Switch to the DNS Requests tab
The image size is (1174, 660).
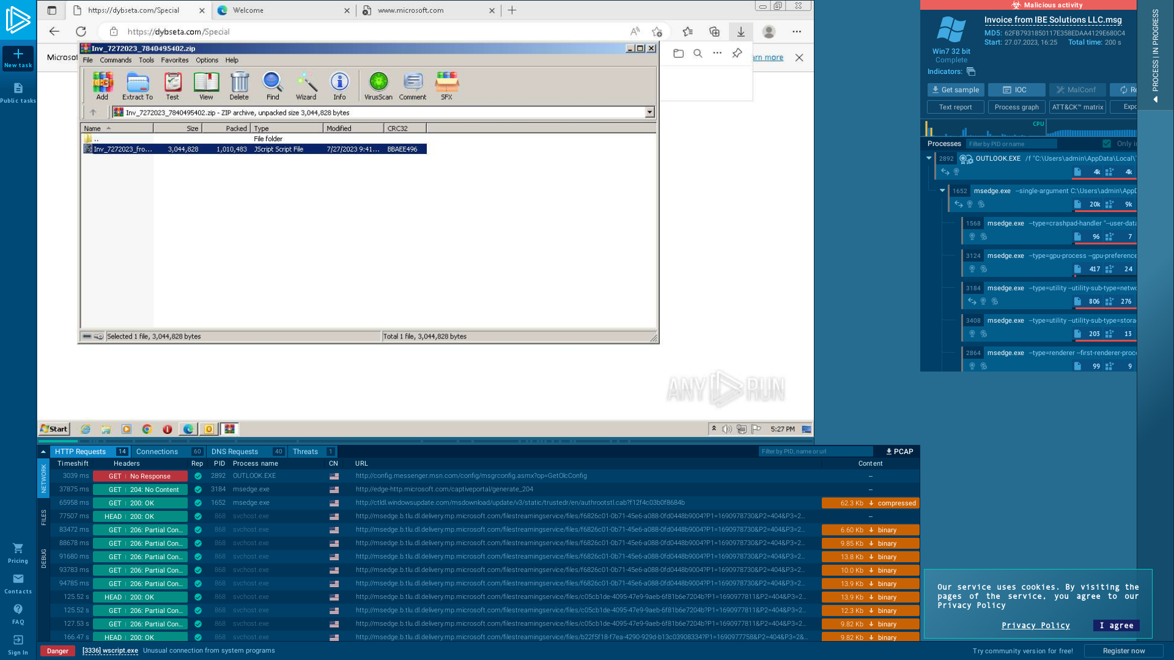[247, 452]
